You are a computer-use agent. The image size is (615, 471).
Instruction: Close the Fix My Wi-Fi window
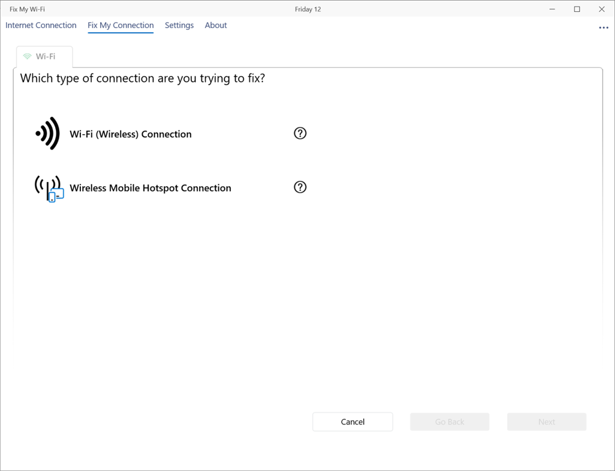click(602, 9)
